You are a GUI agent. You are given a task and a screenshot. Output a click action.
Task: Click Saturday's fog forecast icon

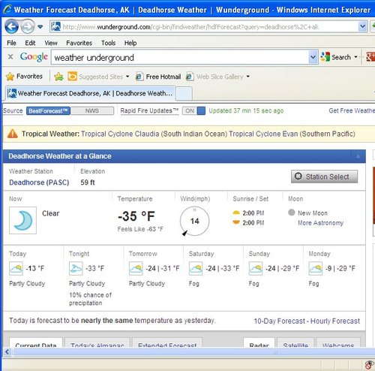(196, 268)
